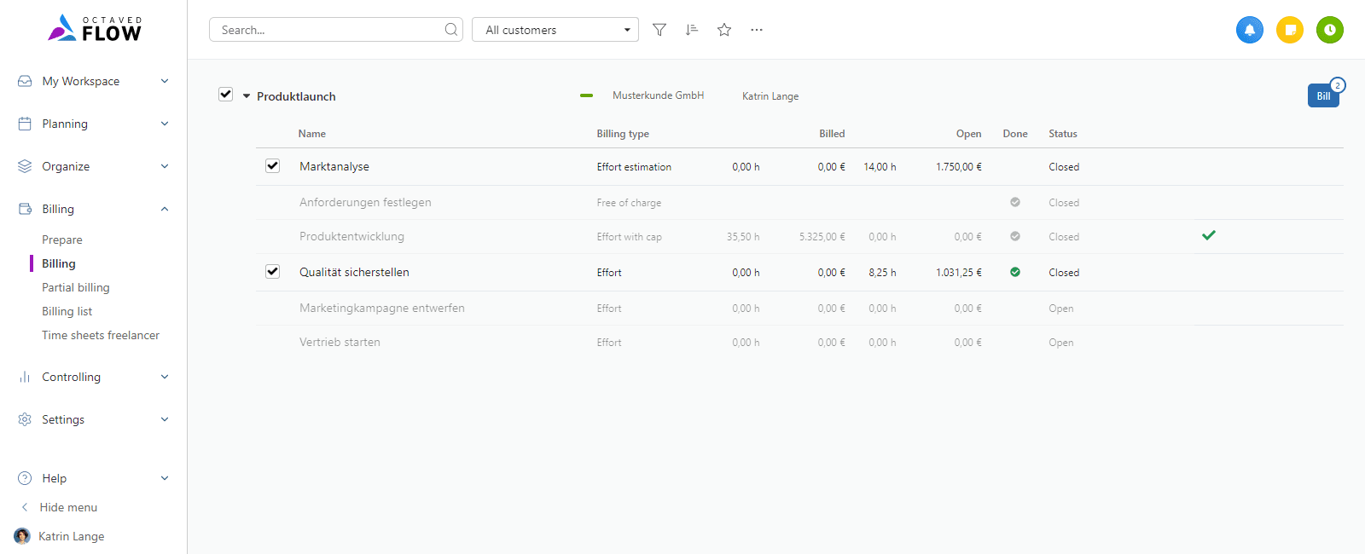The image size is (1365, 554).
Task: Uncheck the Produktlaunch project checkbox
Action: [x=226, y=95]
